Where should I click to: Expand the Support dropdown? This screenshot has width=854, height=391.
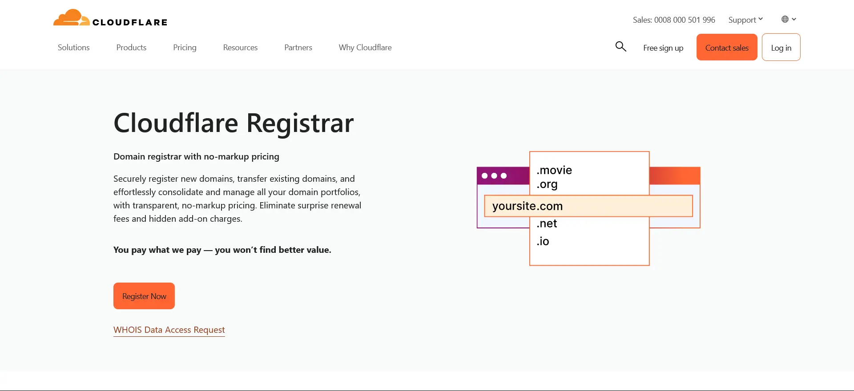[x=745, y=20]
